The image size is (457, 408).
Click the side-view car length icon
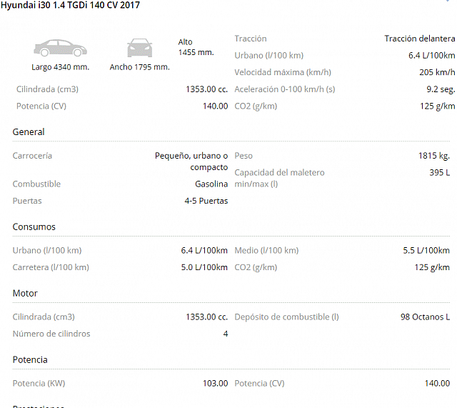(x=60, y=48)
